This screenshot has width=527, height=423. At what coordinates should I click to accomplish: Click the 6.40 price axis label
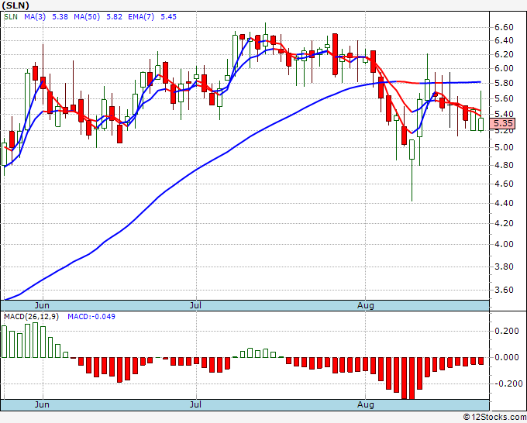point(504,40)
